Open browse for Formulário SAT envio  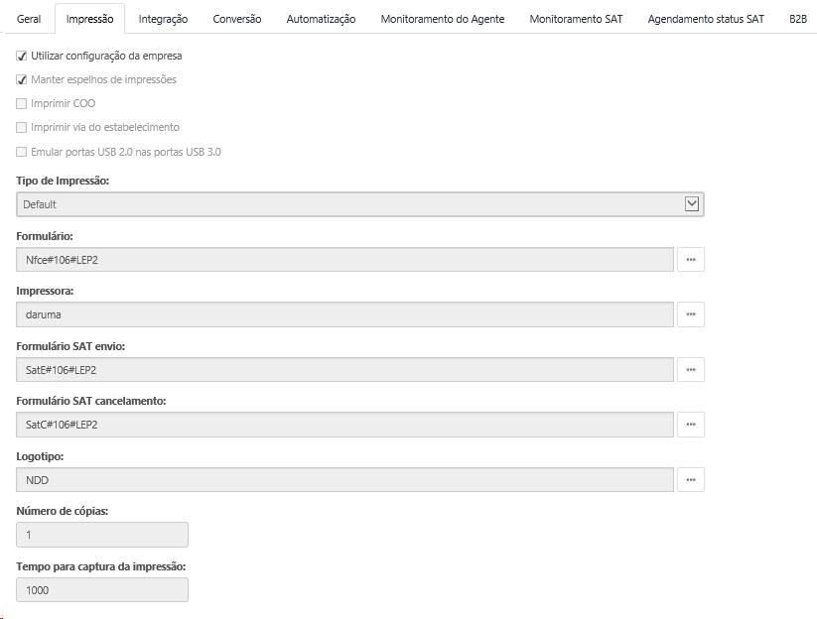(690, 370)
